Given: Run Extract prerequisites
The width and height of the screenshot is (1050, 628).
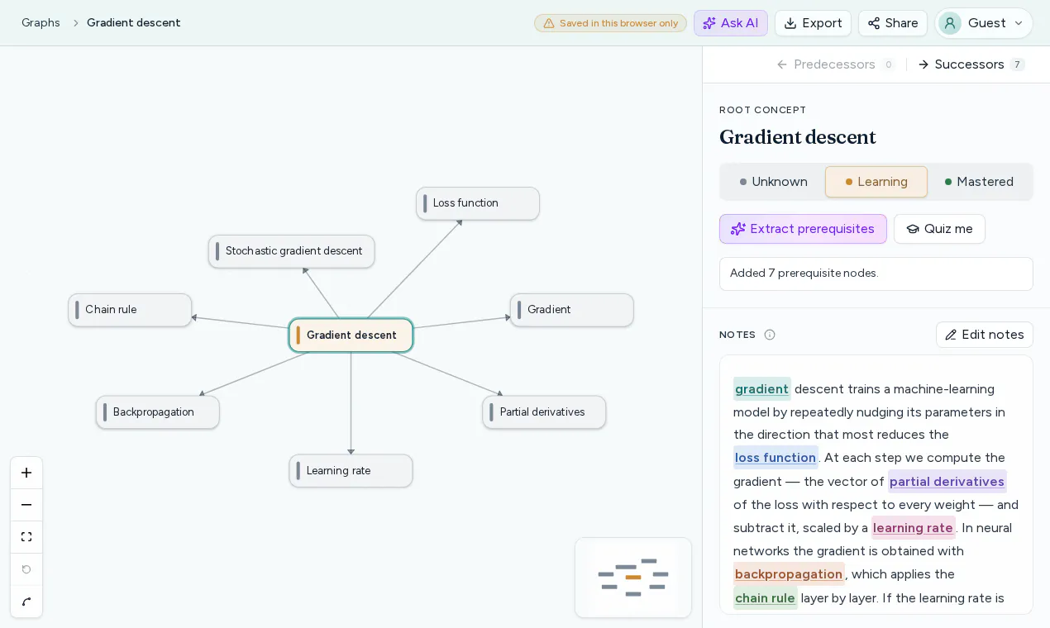Looking at the screenshot, I should (x=803, y=229).
